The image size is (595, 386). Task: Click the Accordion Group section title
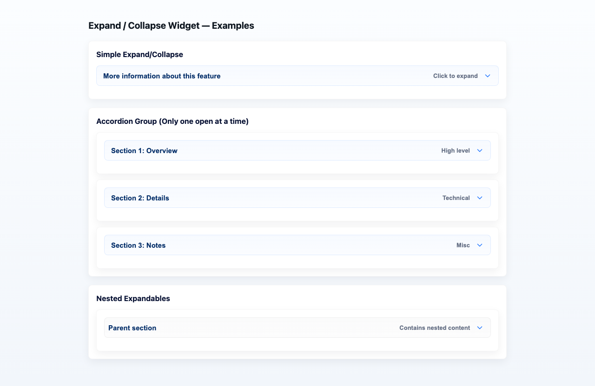pyautogui.click(x=172, y=121)
